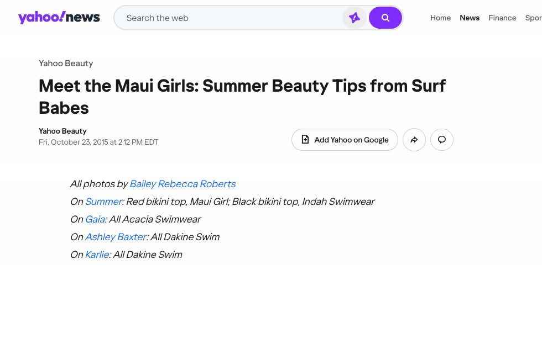Open the AI sparkle assistant icon
The height and width of the screenshot is (338, 542).
click(355, 18)
